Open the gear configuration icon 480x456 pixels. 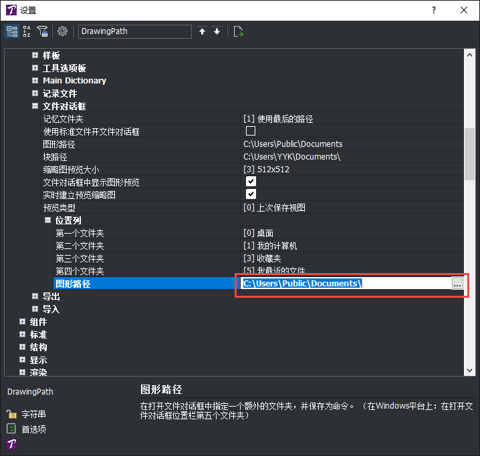[62, 31]
